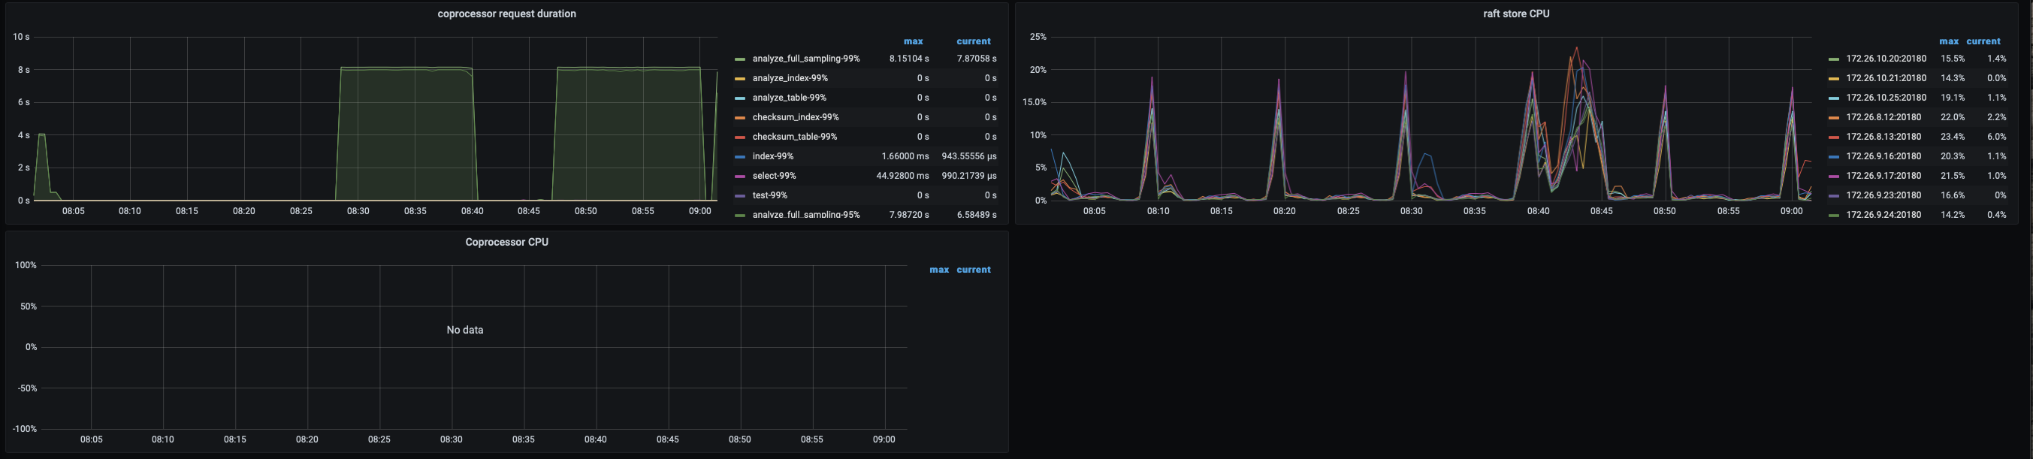Click the index-99% blue legend color icon
The height and width of the screenshot is (459, 2033).
(739, 157)
